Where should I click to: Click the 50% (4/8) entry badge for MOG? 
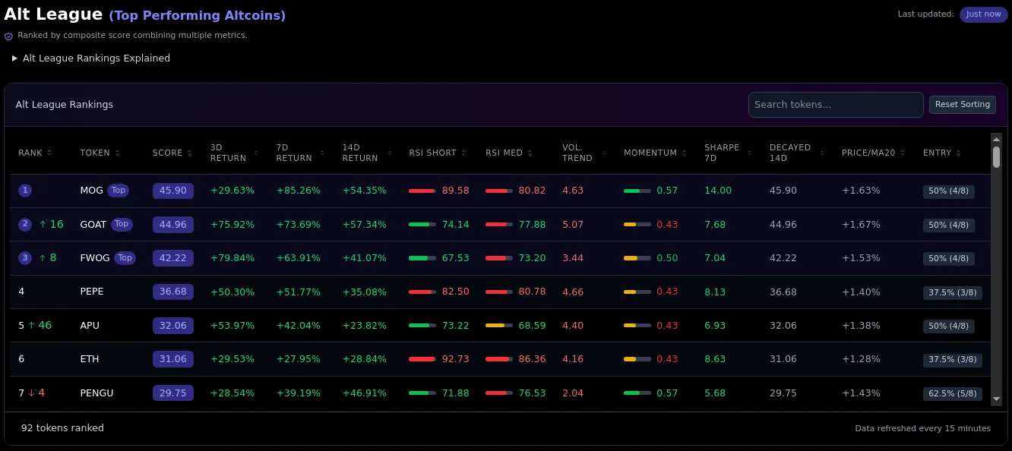tap(949, 192)
